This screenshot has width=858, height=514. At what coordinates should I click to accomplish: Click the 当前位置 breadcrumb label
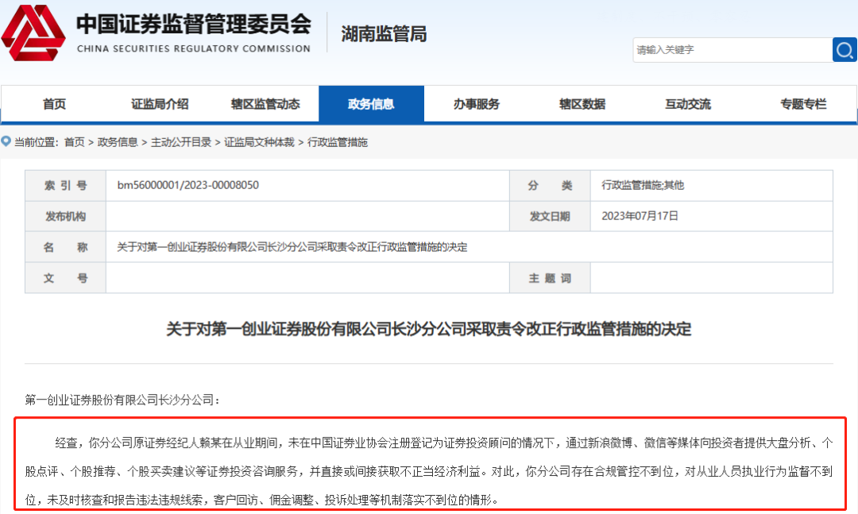click(36, 142)
